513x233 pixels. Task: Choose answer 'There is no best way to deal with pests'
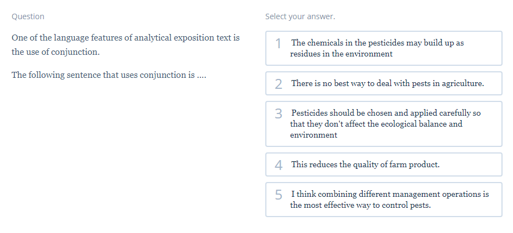384,83
